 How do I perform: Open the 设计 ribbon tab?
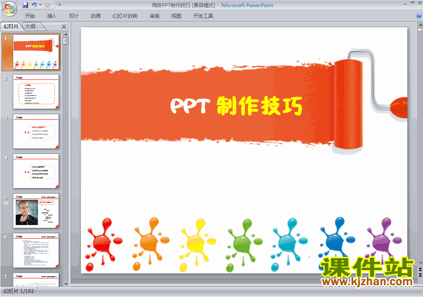74,16
